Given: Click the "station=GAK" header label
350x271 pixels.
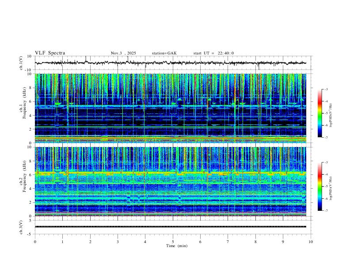Looking at the screenshot, I should [164, 53].
